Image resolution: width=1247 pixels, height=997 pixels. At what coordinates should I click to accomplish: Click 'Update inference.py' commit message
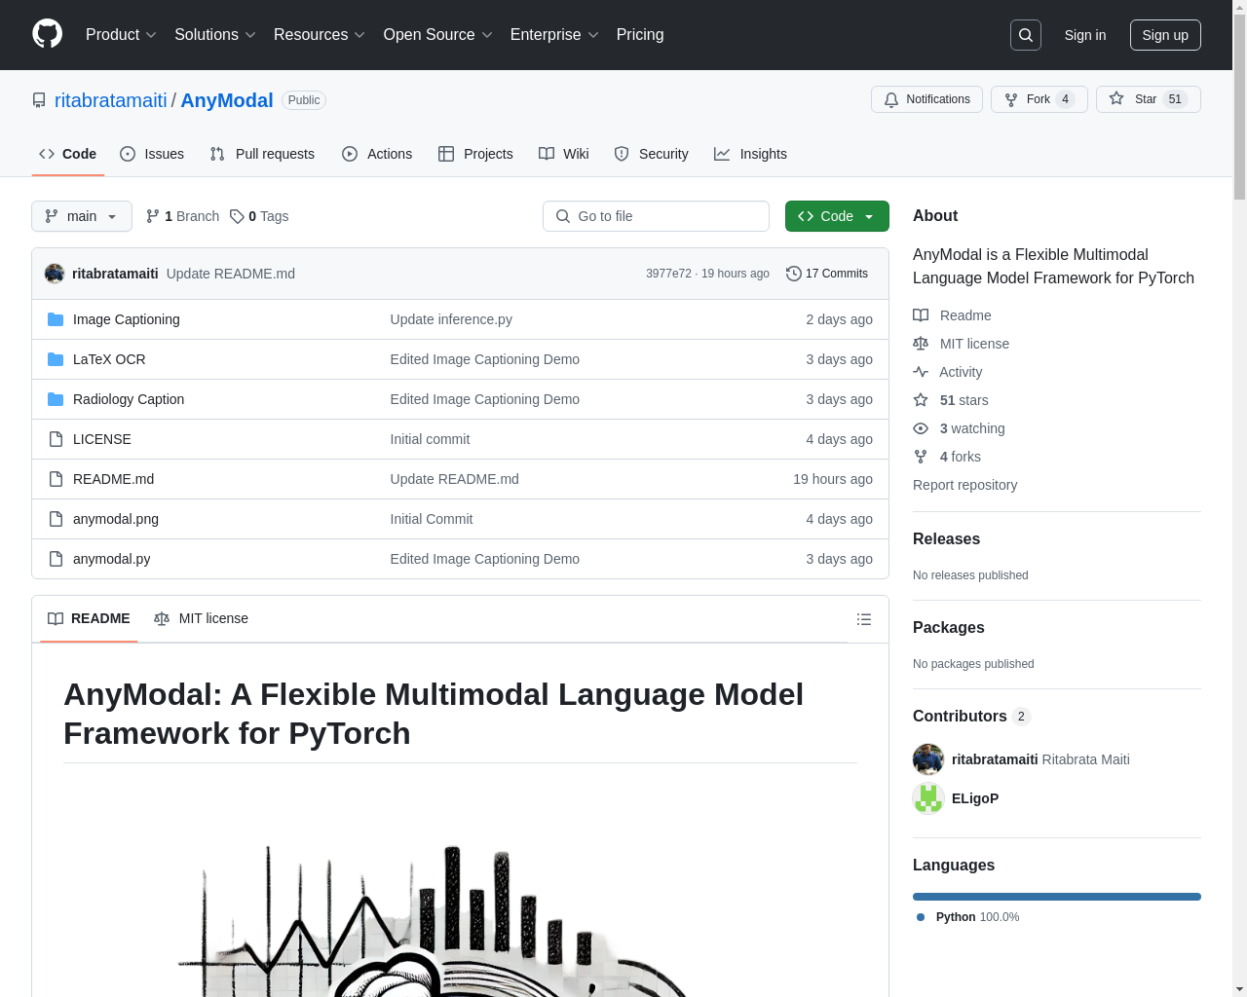tap(451, 319)
